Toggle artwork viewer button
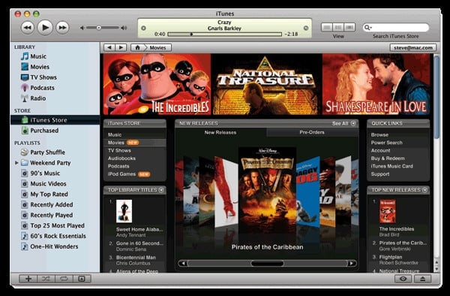The height and width of the screenshot is (296, 450). point(82,279)
